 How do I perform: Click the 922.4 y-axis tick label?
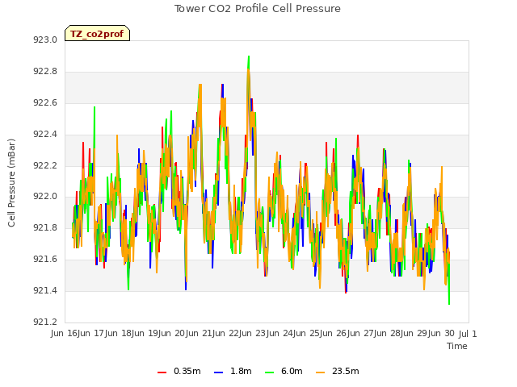(45, 135)
